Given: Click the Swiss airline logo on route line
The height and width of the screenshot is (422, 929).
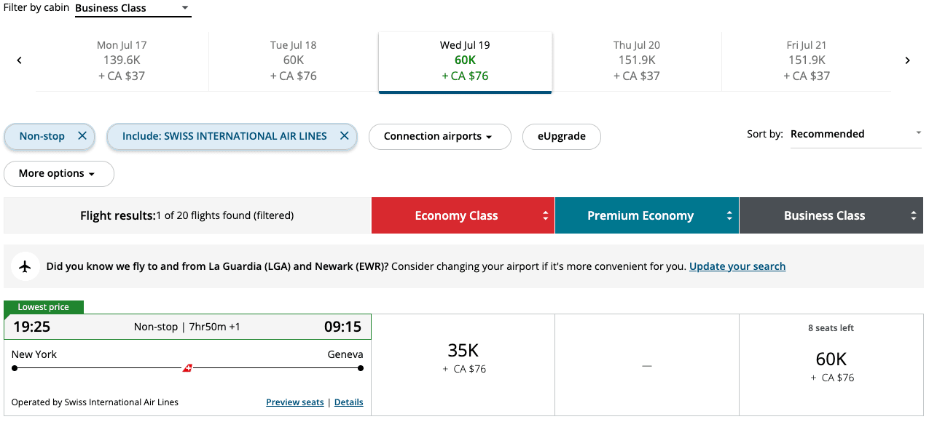Looking at the screenshot, I should coord(187,368).
